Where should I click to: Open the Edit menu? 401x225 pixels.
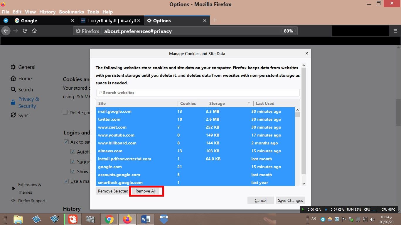click(17, 12)
